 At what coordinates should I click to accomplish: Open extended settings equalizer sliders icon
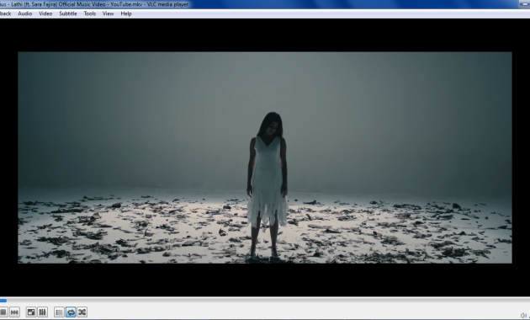coord(42,312)
